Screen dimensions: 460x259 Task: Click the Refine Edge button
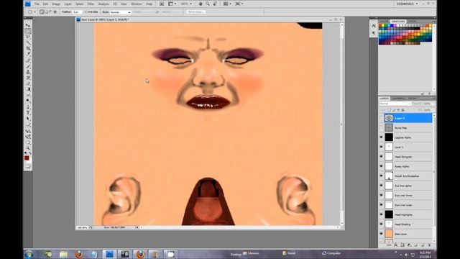(x=195, y=12)
